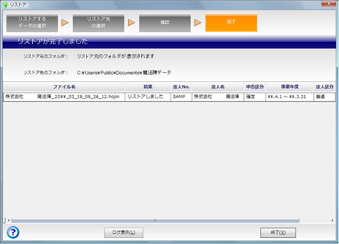
Task: Select the リストアするデータの選択 step
Action: pyautogui.click(x=32, y=23)
